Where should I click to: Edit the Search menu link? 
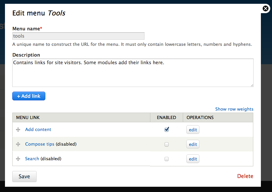coord(193,159)
